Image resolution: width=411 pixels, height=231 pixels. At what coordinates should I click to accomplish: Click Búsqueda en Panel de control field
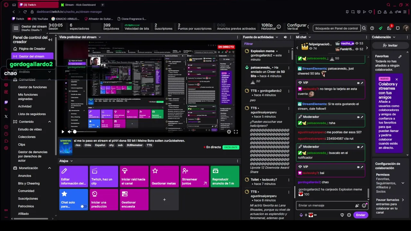coord(337,28)
